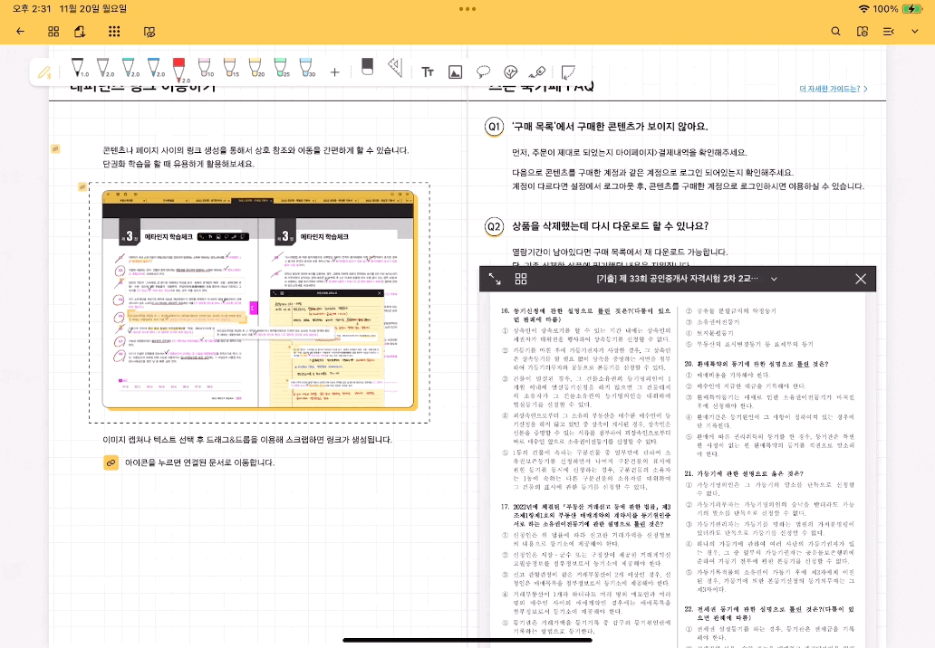This screenshot has width=935, height=648.
Task: Select the gray 2.0 pen
Action: click(x=104, y=68)
